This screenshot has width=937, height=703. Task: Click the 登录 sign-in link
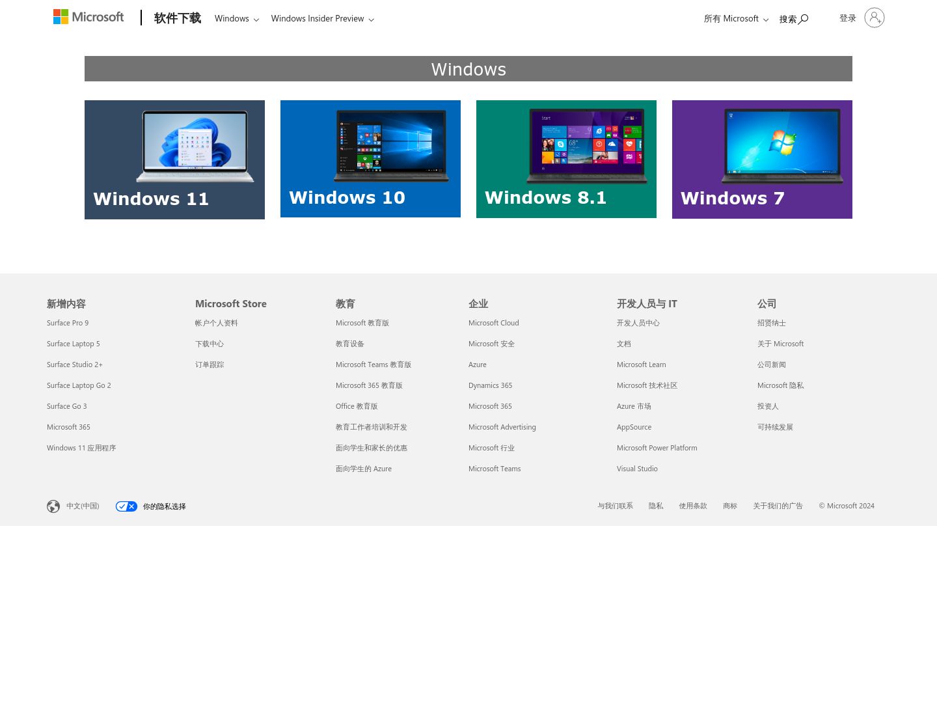click(848, 18)
